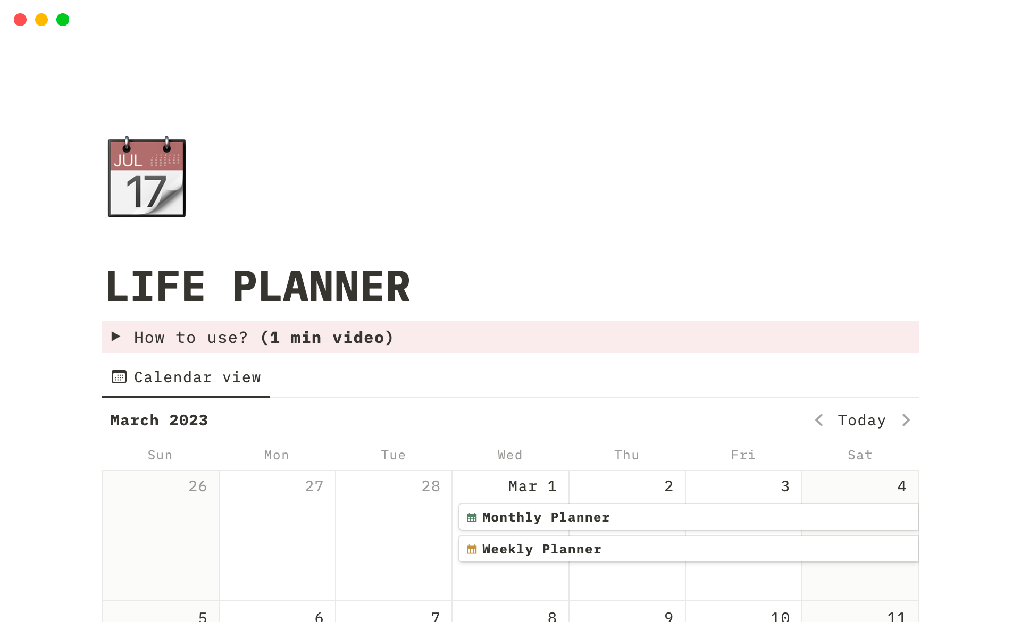
Task: Open the Weekly Planner entry
Action: pos(541,549)
